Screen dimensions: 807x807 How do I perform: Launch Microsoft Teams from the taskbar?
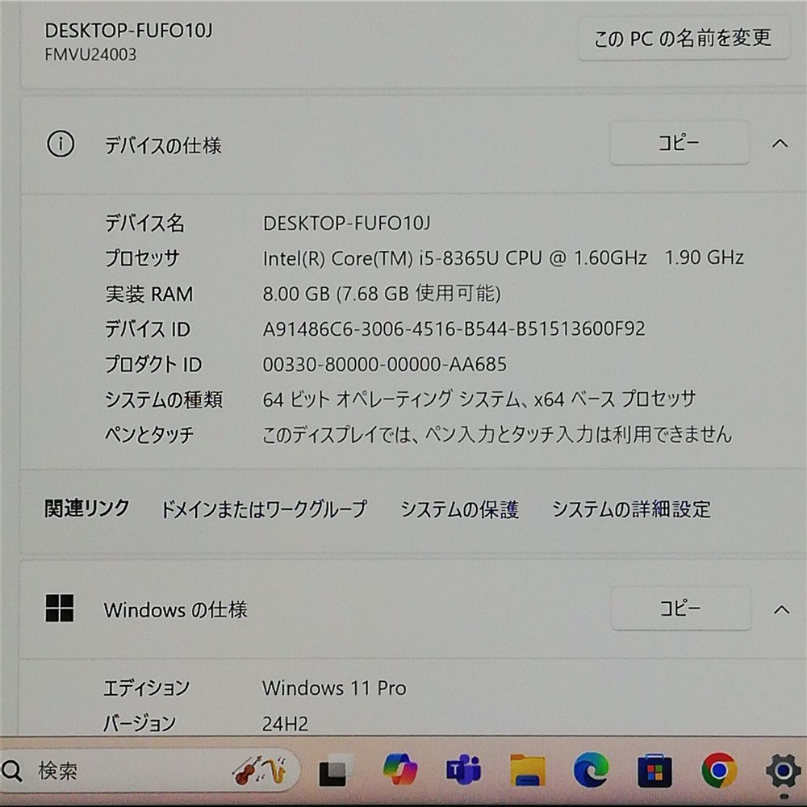pos(463,769)
